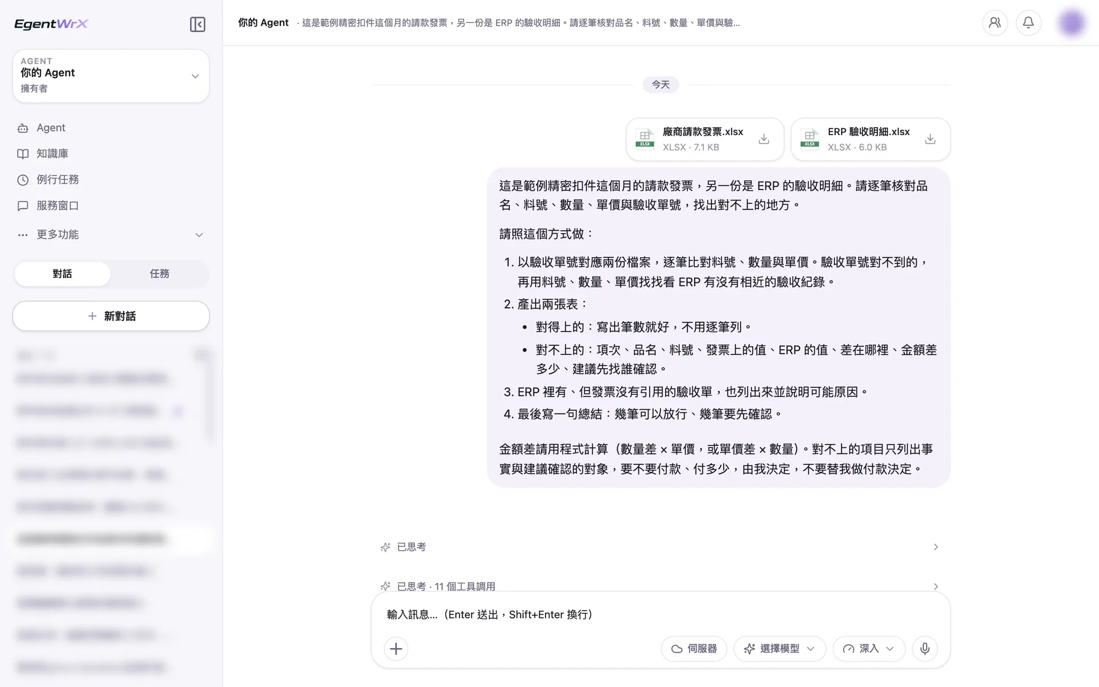Click the EgentWrX logo

pyautogui.click(x=51, y=24)
